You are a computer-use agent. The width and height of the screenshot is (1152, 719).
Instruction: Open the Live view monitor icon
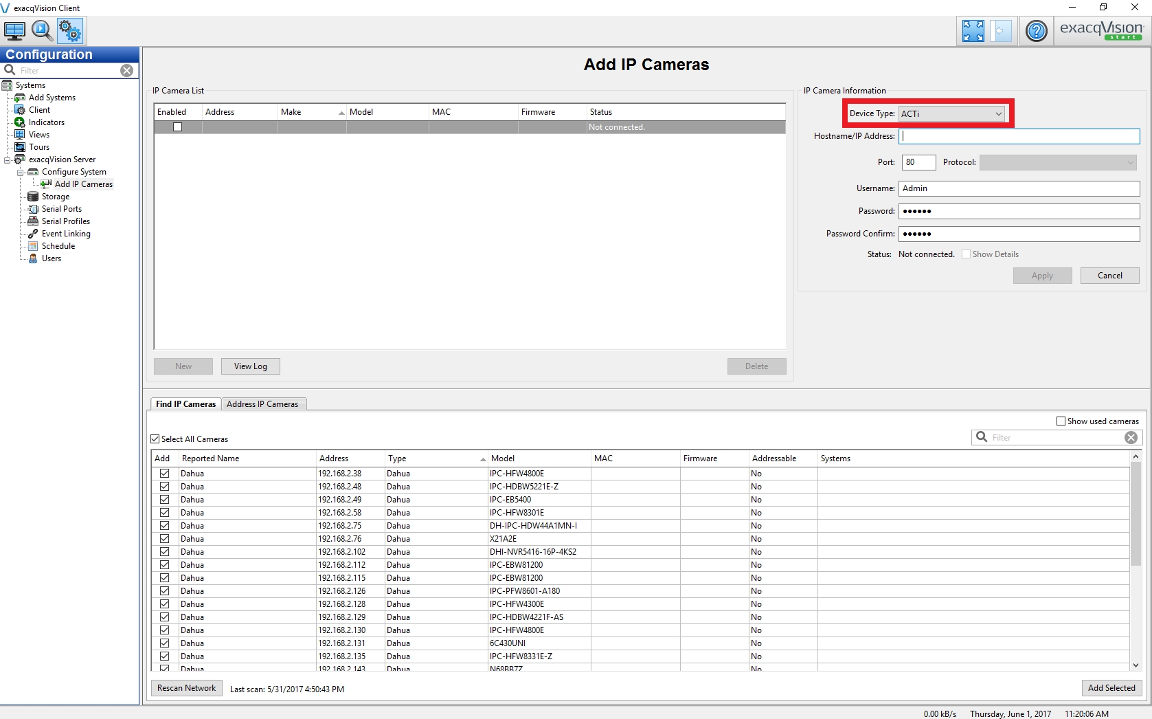pos(14,31)
